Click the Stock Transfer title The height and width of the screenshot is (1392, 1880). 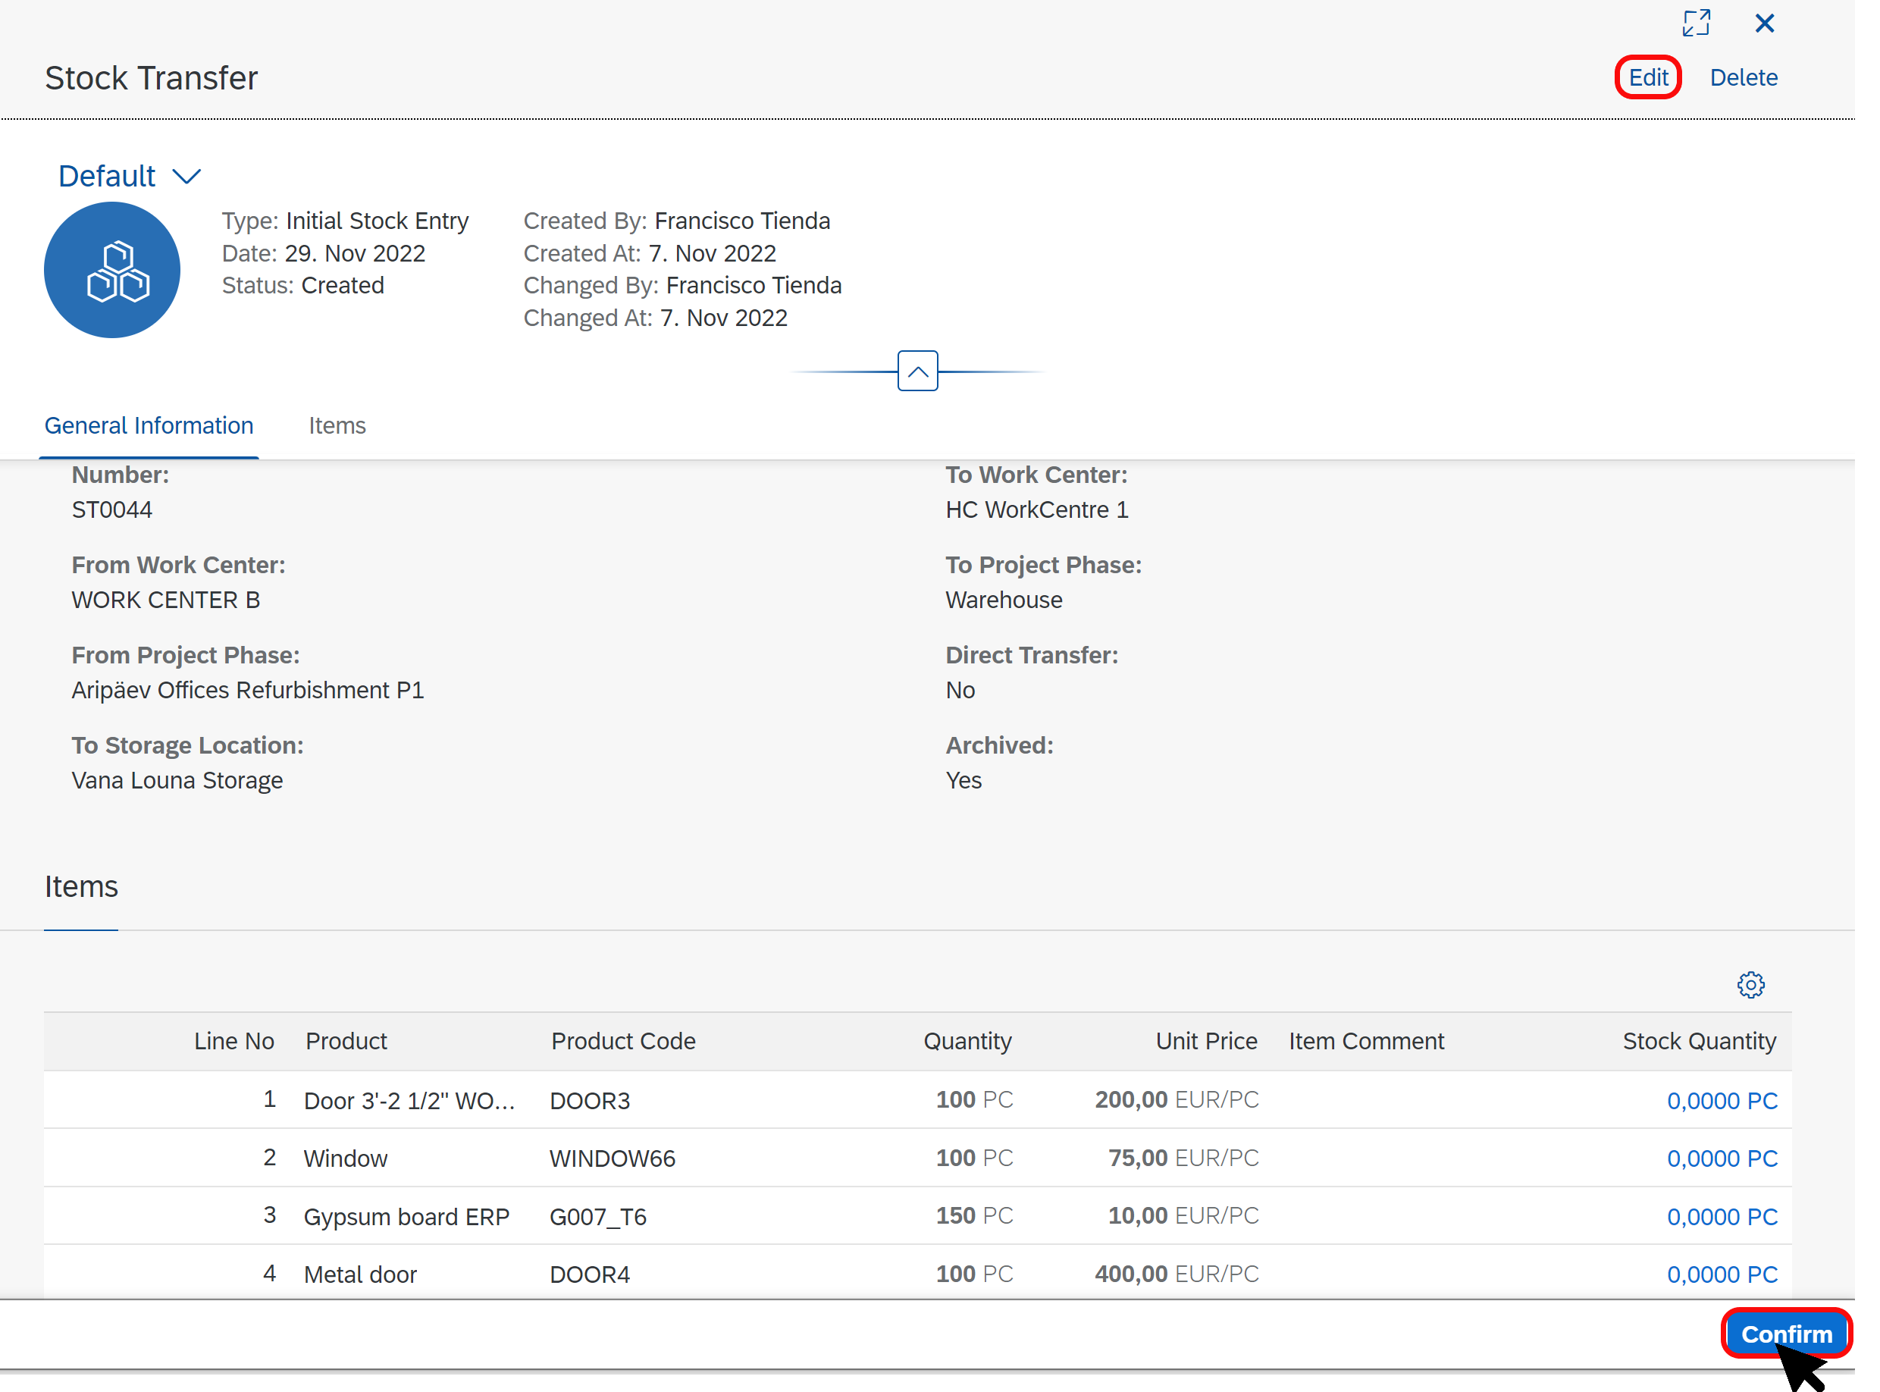(x=151, y=78)
